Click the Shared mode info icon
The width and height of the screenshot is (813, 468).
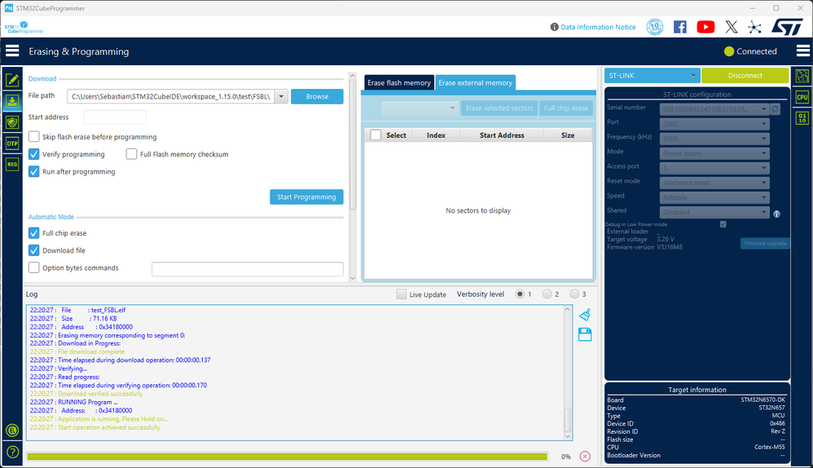[x=776, y=214]
